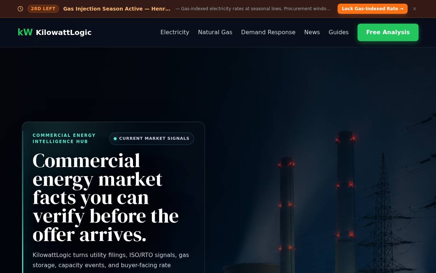
Task: Click the banner text about gas-indexed electricity rates
Action: (253, 9)
